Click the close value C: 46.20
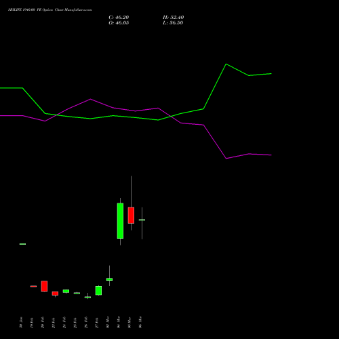The image size is (339, 339). tap(119, 18)
